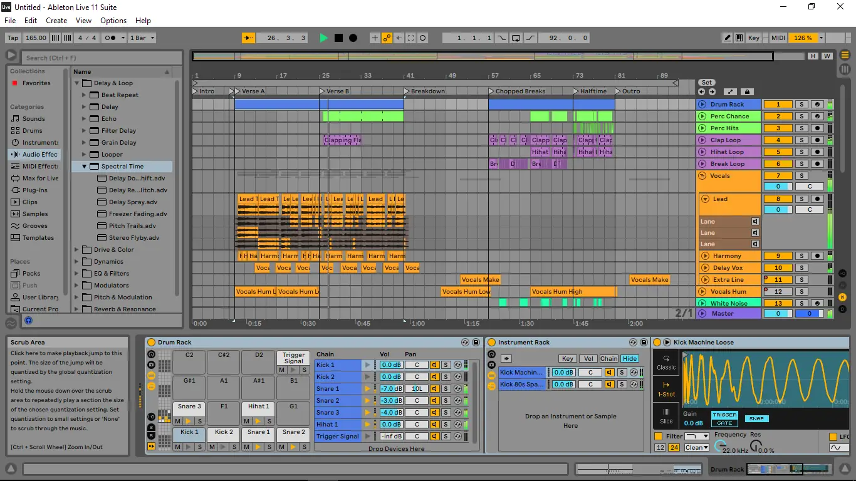Open the Drums category in browser
Screen dimensions: 856x481
click(x=33, y=131)
